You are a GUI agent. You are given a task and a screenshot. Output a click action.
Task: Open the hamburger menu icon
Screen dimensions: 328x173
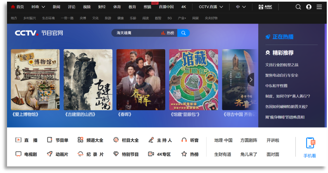319,7
